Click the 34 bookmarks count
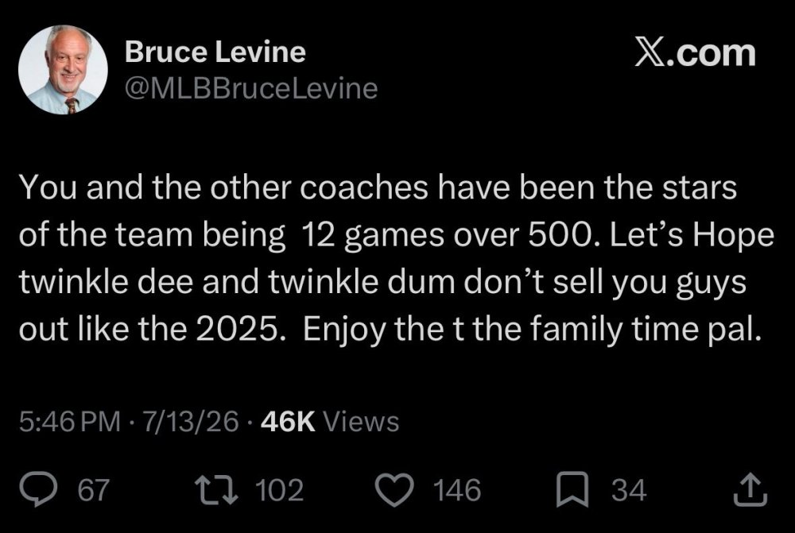 tap(629, 490)
